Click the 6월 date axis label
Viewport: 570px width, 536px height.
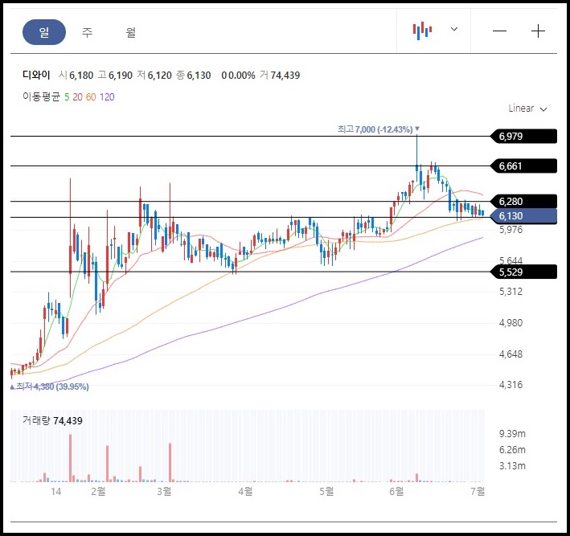click(x=396, y=491)
